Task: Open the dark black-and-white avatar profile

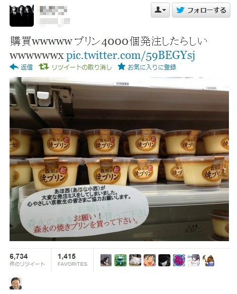Action: tap(164, 260)
